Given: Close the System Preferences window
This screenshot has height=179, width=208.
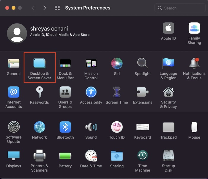Looking at the screenshot, I should click(x=7, y=8).
